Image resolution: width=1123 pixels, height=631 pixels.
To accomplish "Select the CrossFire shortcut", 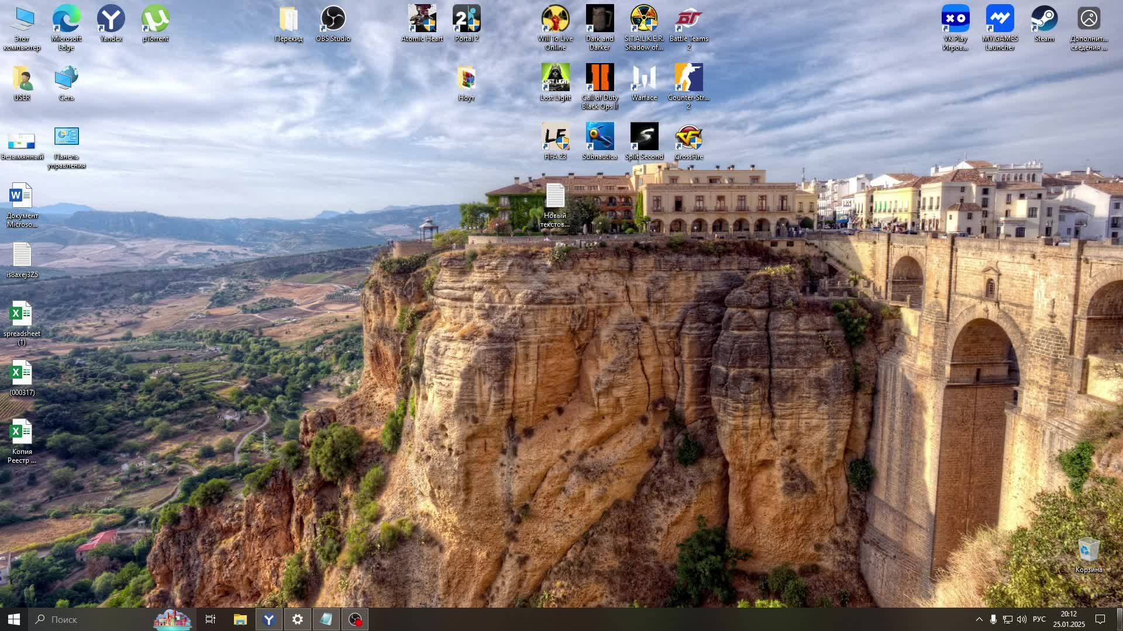I will (688, 142).
